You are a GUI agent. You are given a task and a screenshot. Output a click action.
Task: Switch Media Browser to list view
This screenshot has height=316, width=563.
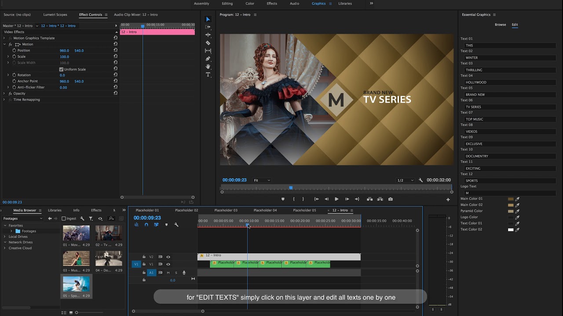pyautogui.click(x=64, y=312)
